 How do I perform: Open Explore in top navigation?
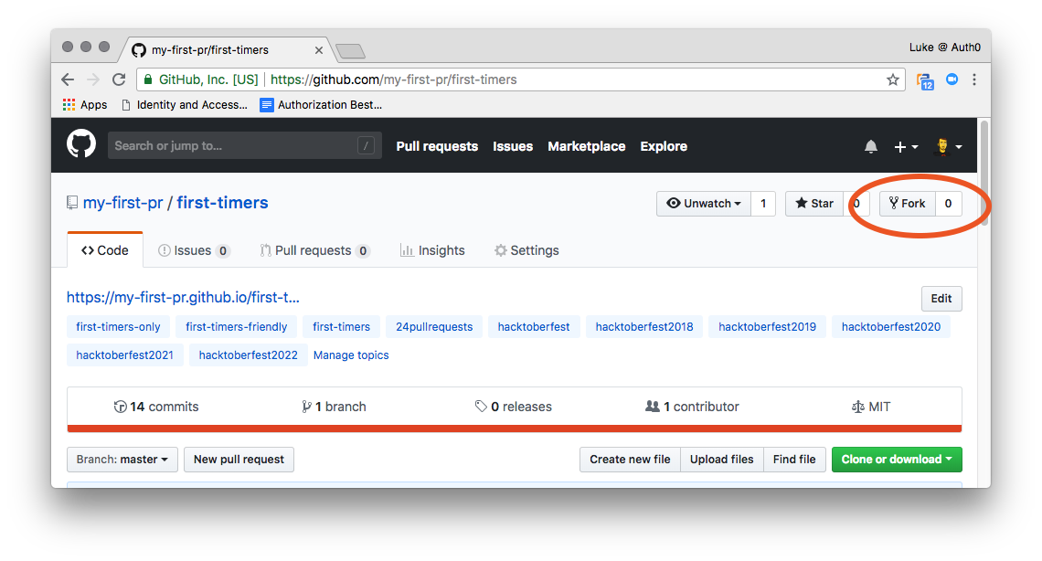pos(664,146)
